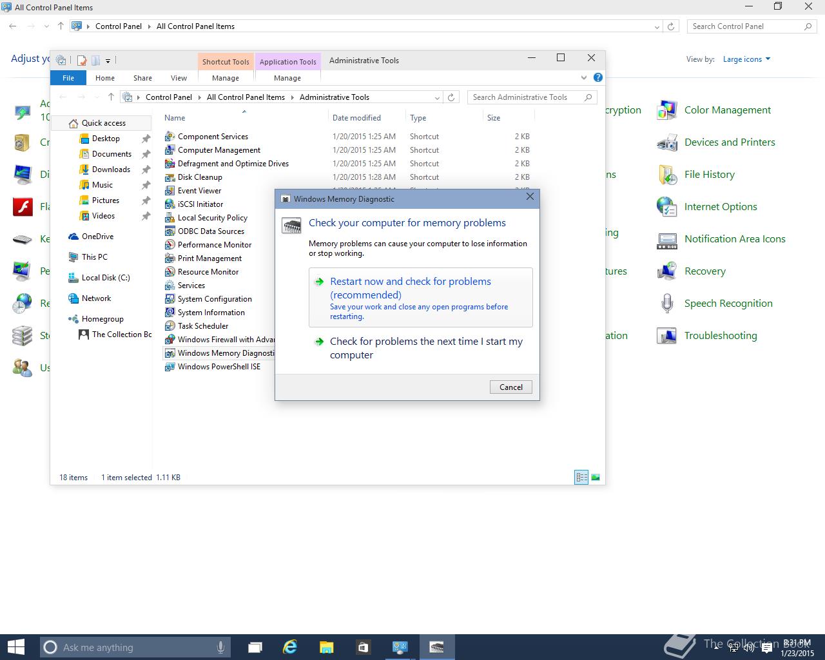Open Internet Explorer from the taskbar
Viewport: 825px width, 660px height.
[290, 647]
